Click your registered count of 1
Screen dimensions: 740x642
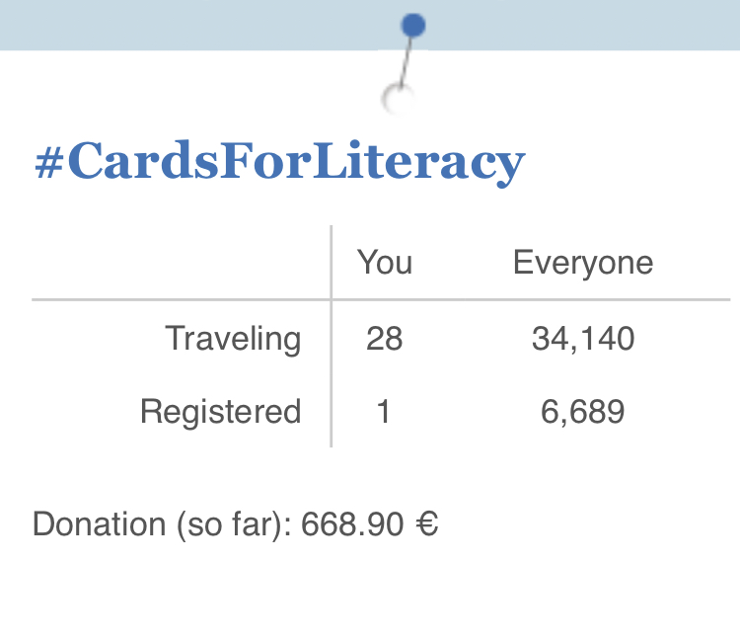click(384, 412)
